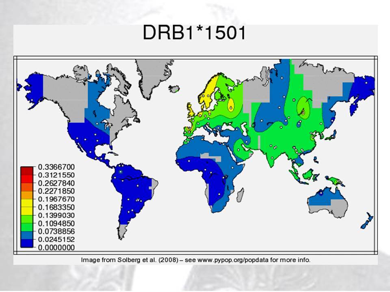Select legend value 0.1399030
The image size is (390, 292).
click(x=56, y=215)
